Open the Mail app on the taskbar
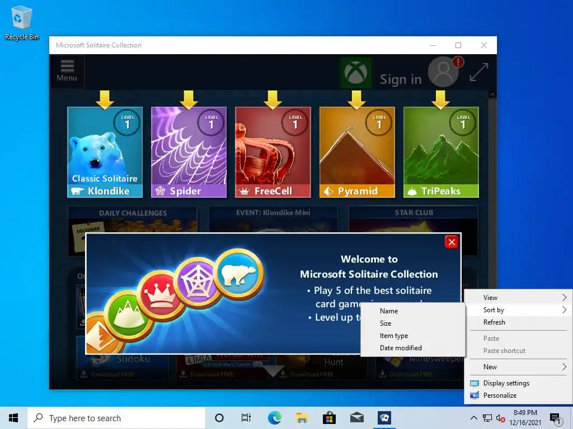 click(x=356, y=418)
